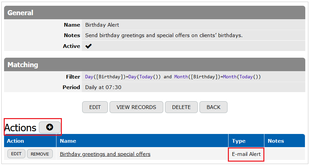309x165 pixels.
Task: Remove the Birthday greetings action
Action: tap(40, 154)
